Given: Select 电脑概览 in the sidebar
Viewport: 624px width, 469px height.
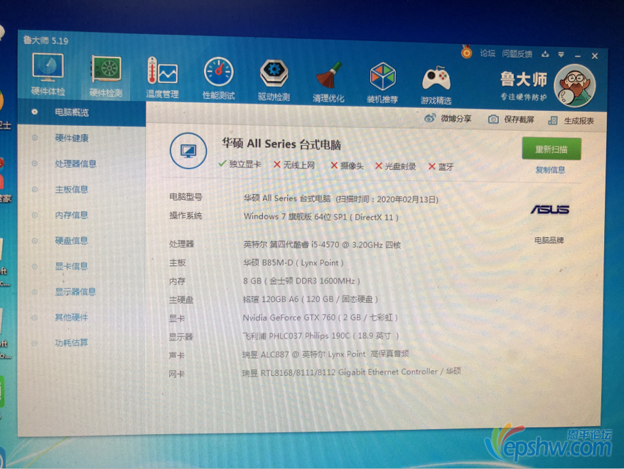Looking at the screenshot, I should (x=82, y=112).
